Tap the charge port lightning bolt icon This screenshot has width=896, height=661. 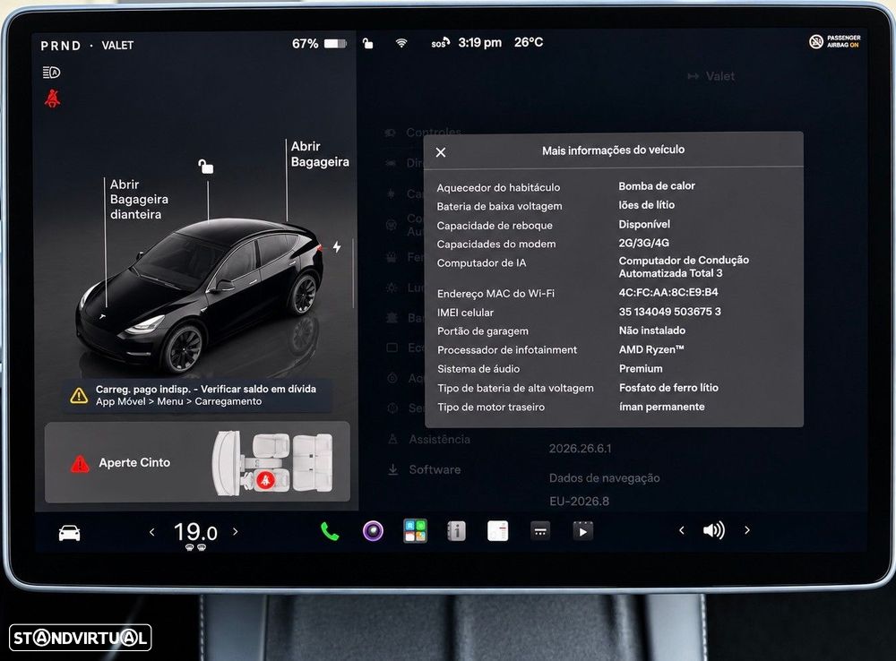tap(337, 247)
